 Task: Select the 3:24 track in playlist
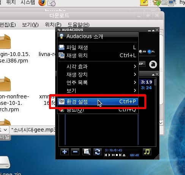coord(146,88)
